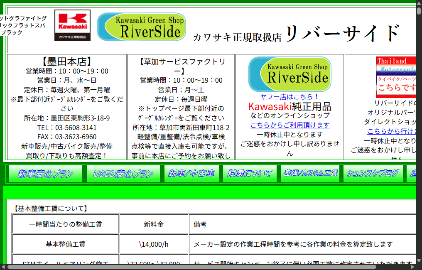Click the 定休日：毎週日曜 line

click(181, 99)
